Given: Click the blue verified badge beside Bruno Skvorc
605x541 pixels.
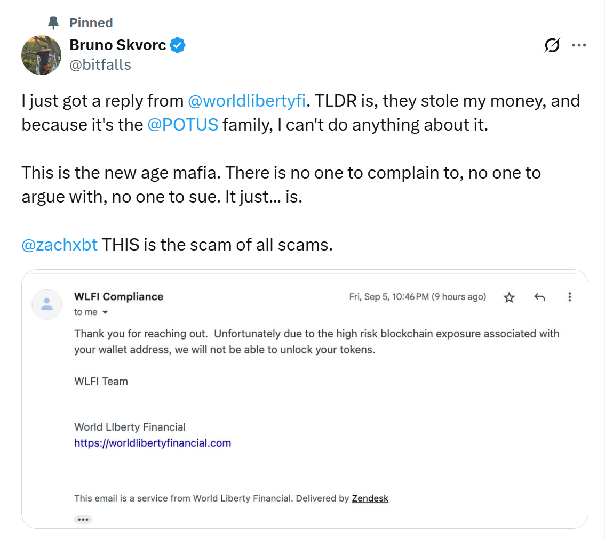Looking at the screenshot, I should [176, 45].
